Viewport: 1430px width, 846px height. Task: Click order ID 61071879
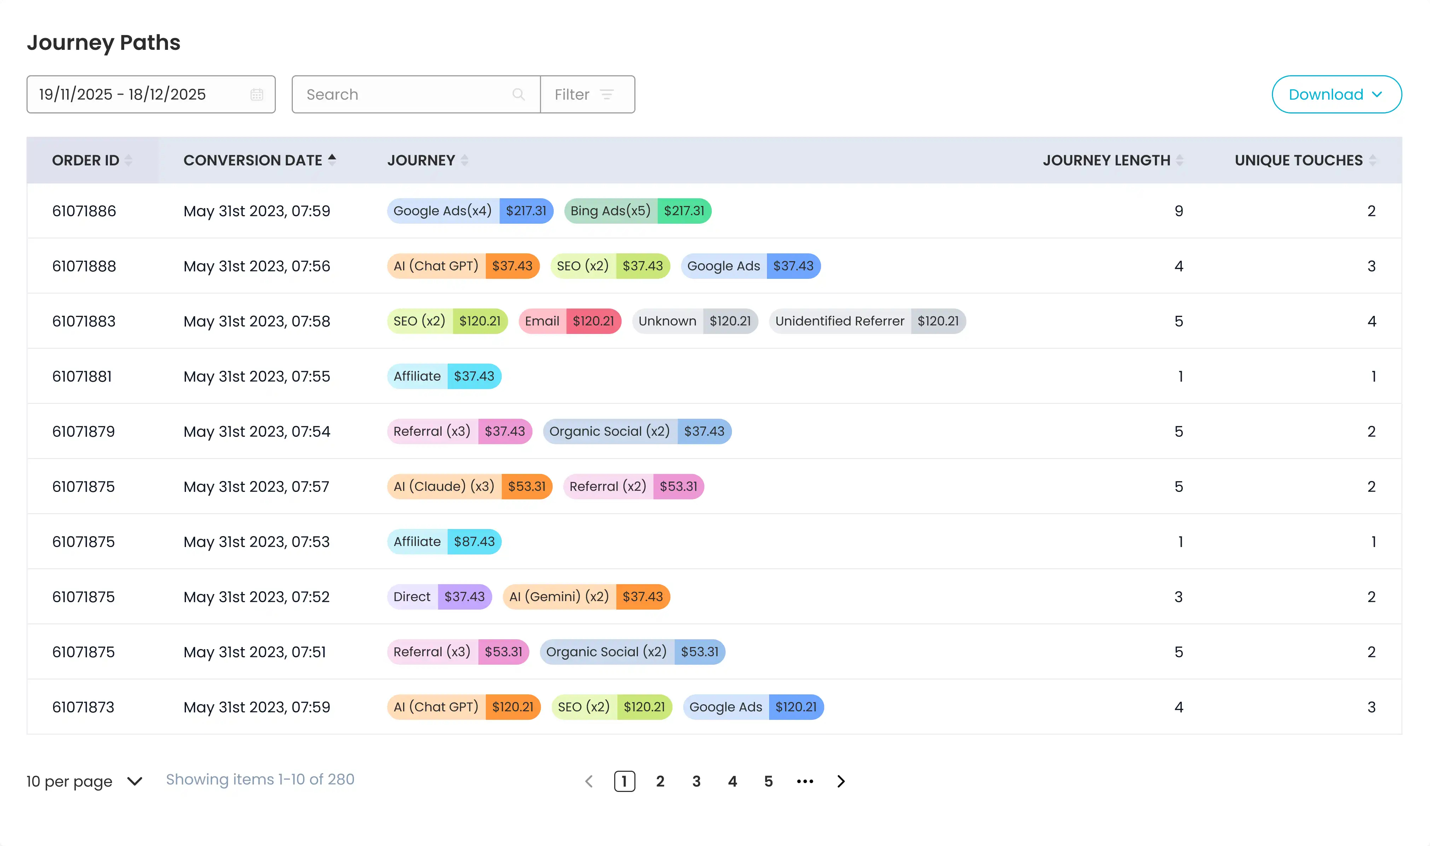pos(84,431)
